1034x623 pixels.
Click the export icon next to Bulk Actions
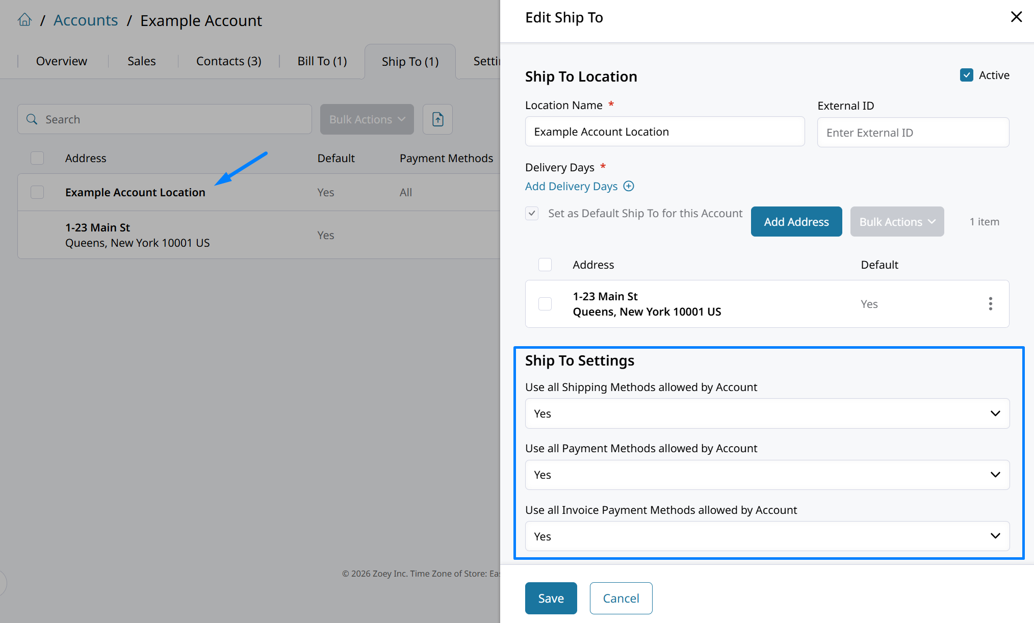[437, 119]
